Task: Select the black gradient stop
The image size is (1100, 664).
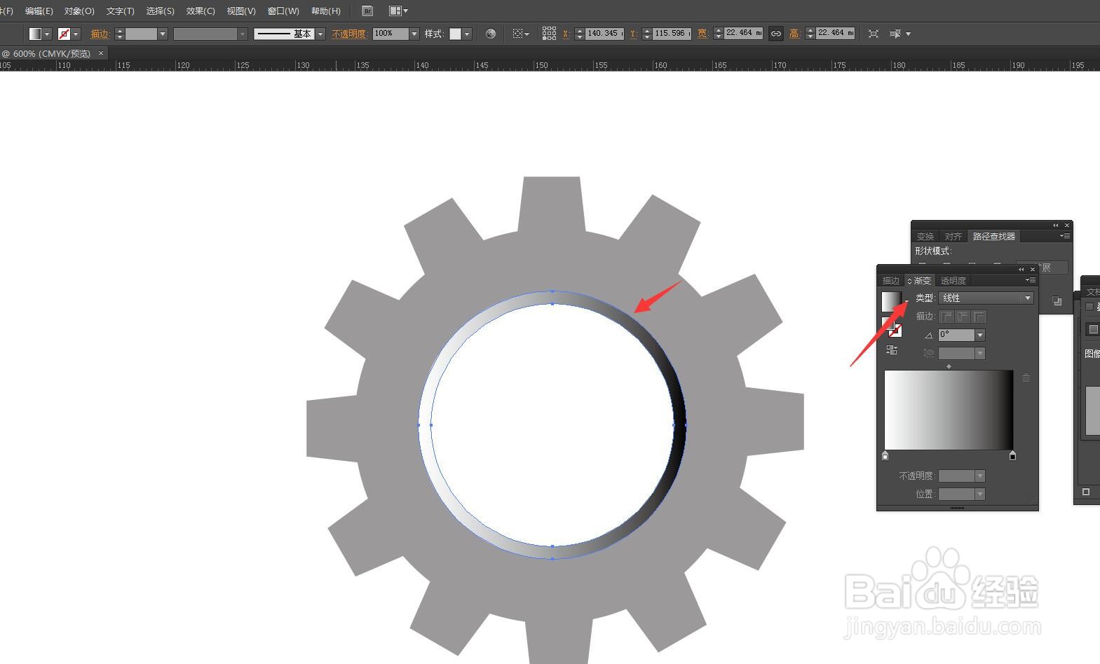Action: pos(1012,456)
